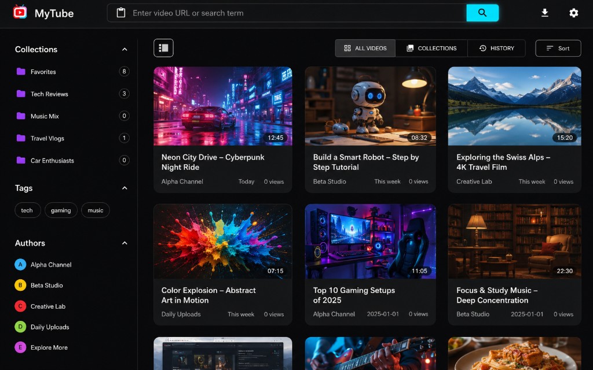
Task: Click the title 'Build a Smart Robot – Step by Step Tutorial'
Action: click(366, 162)
